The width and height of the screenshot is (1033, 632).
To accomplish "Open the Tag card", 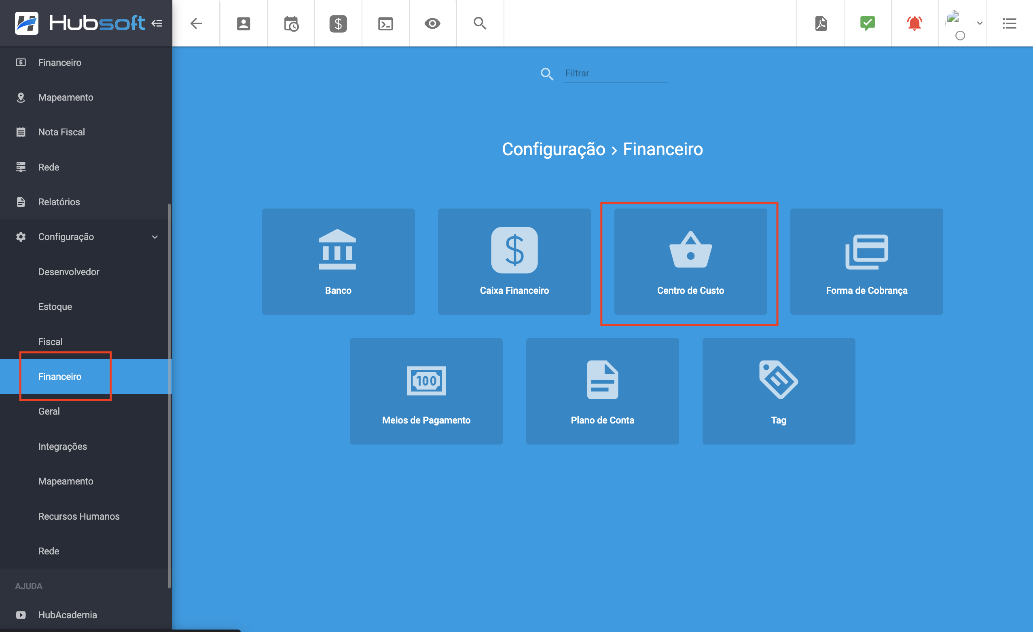I will pos(779,391).
